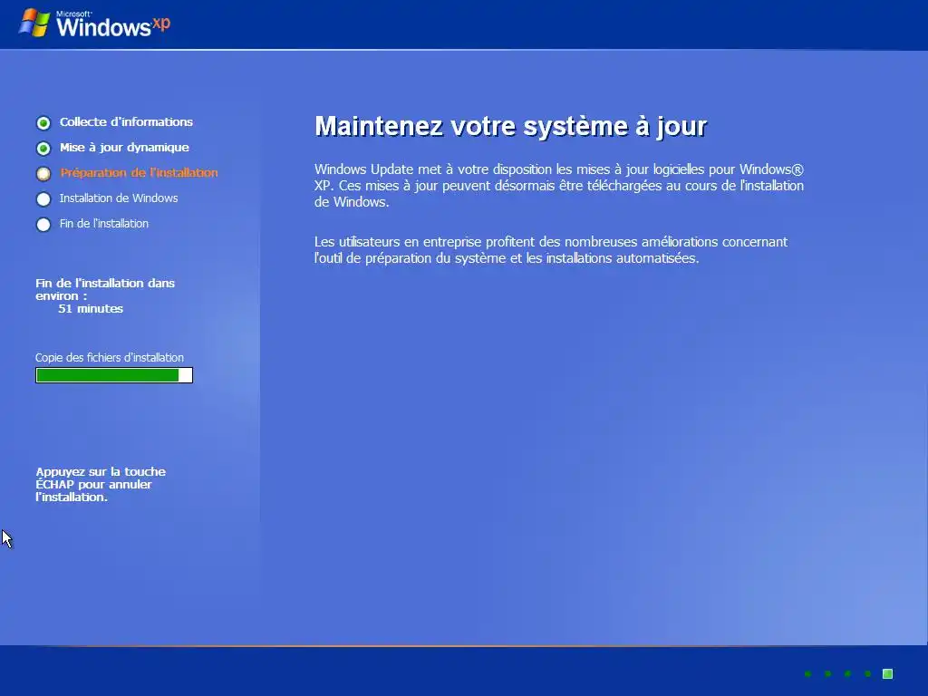Click the green bullet beside Collecte d'informations

pos(43,123)
